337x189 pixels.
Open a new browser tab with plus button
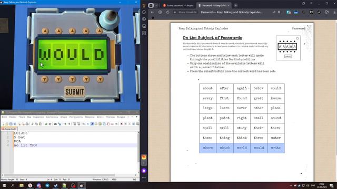click(236, 5)
